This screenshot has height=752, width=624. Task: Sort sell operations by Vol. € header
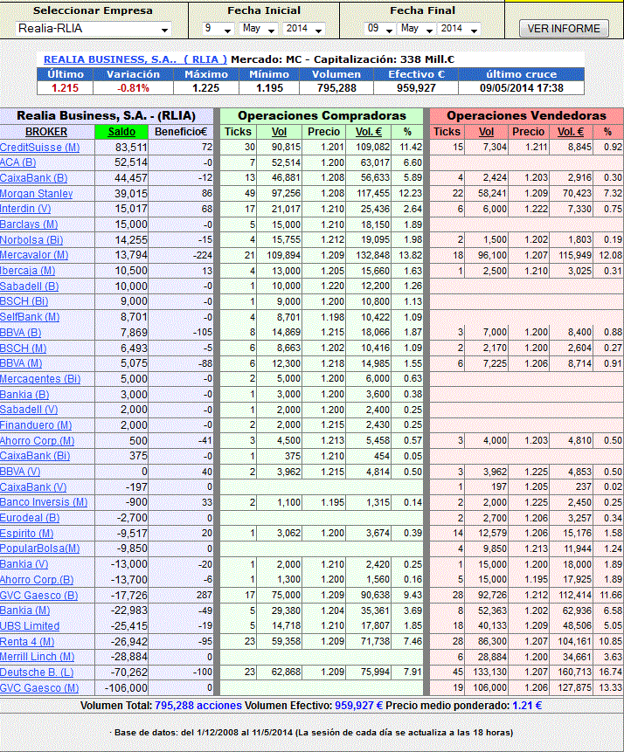[570, 132]
